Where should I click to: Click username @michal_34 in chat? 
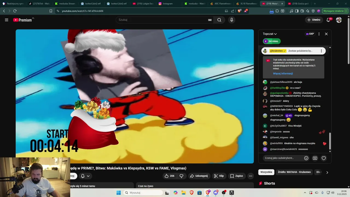click(276, 115)
